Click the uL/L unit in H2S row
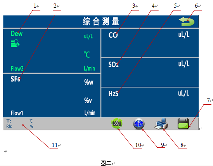This screenshot has width=213, height=166. 184,93
